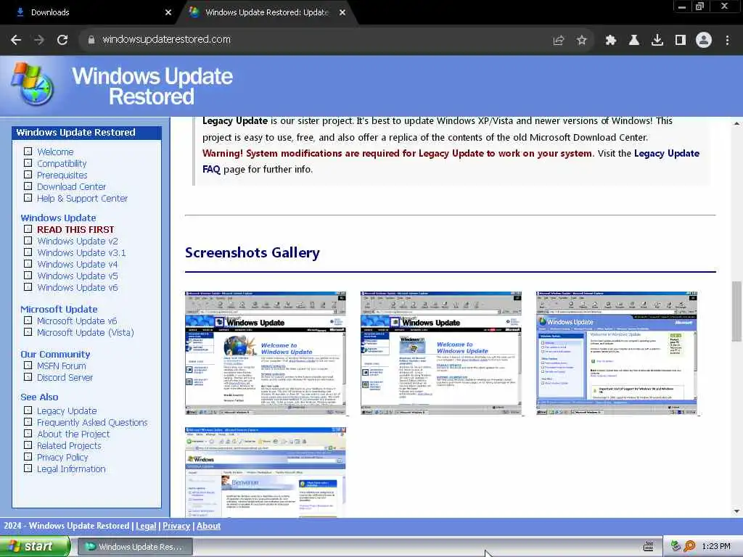Visit the Discord Server link

65,377
